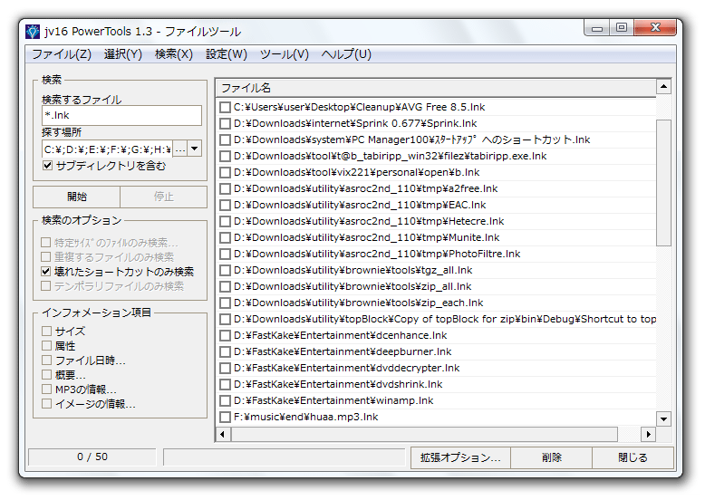Check the box for PhotoFiltre.lnk

click(225, 255)
